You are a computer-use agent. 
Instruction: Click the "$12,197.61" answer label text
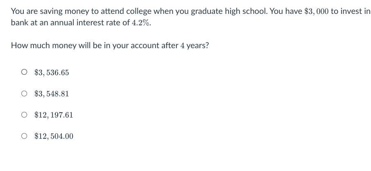(x=54, y=115)
